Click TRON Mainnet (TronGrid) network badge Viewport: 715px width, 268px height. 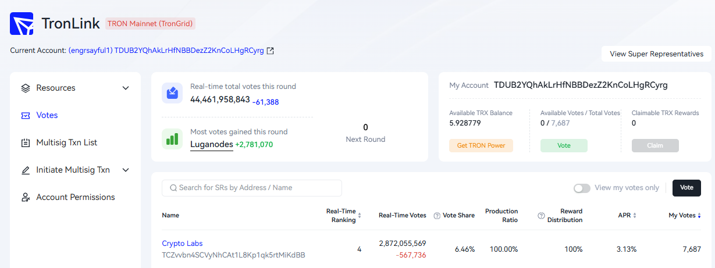point(150,24)
